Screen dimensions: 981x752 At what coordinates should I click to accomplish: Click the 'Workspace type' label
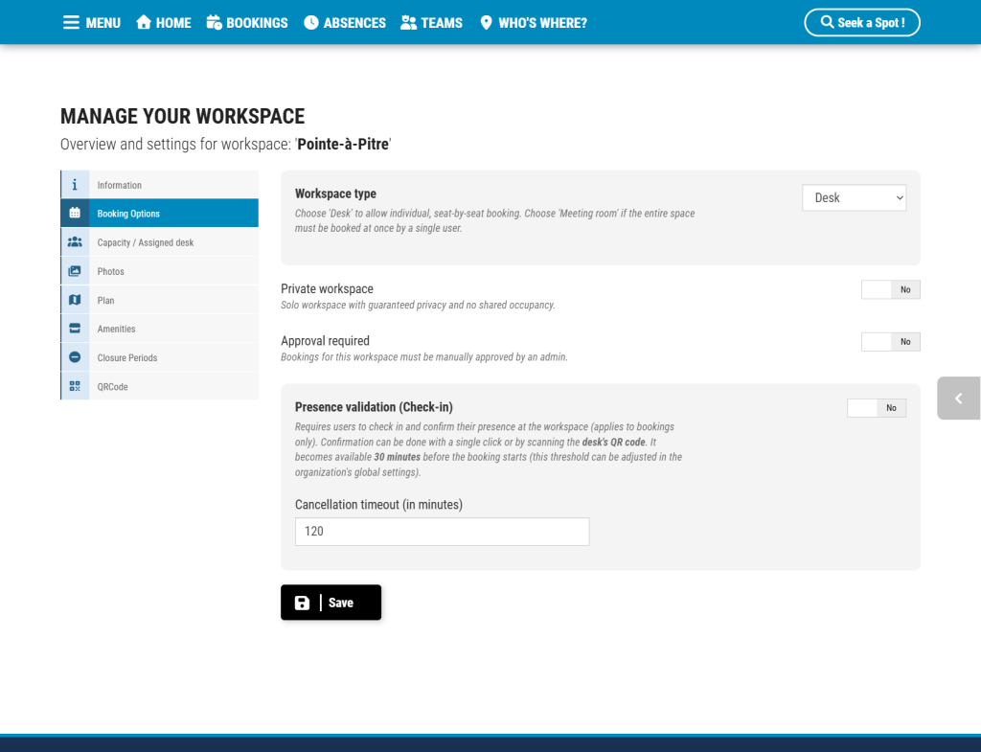coord(335,194)
